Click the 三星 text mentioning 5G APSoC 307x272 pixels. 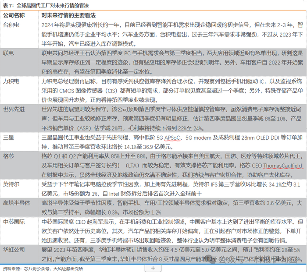(x=172, y=142)
